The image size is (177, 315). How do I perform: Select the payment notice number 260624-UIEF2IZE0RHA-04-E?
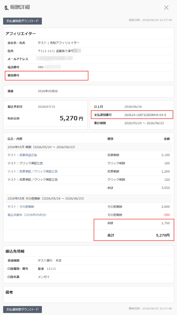click(x=145, y=115)
